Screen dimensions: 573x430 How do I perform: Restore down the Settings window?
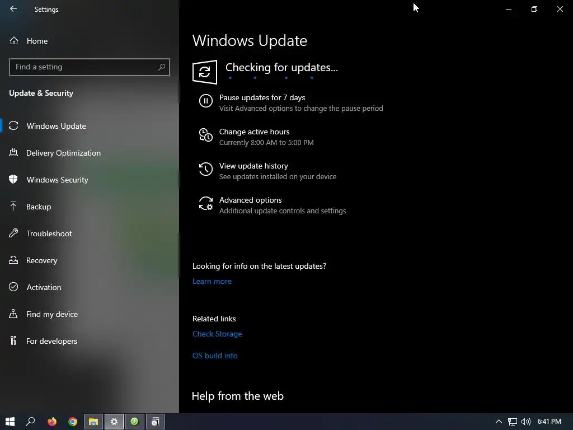click(x=534, y=9)
